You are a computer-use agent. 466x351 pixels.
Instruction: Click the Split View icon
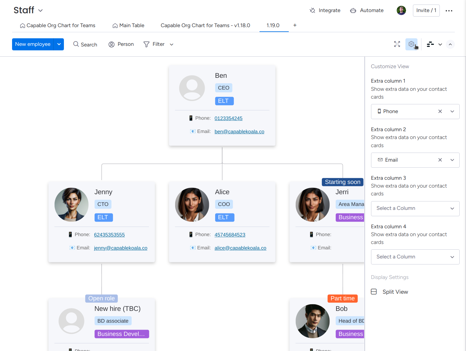(374, 292)
